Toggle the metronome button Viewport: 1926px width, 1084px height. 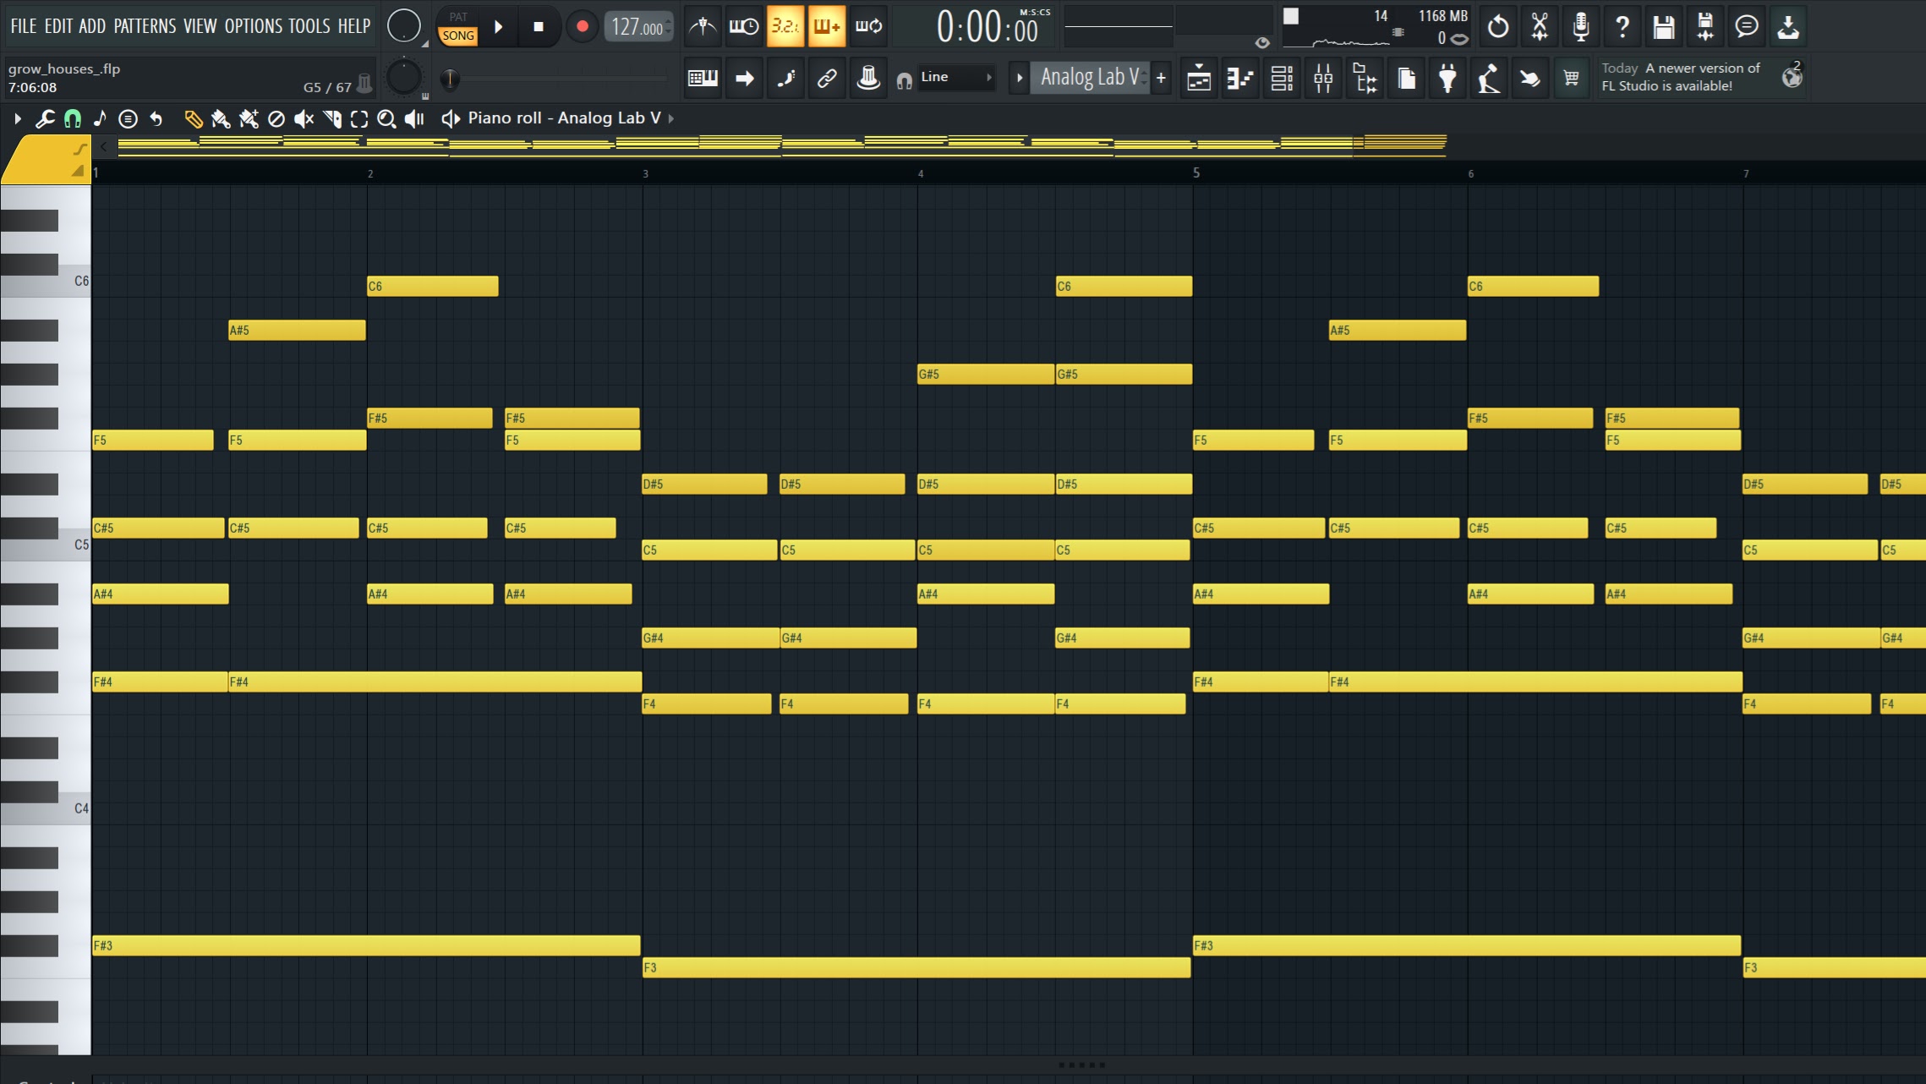[x=703, y=27]
